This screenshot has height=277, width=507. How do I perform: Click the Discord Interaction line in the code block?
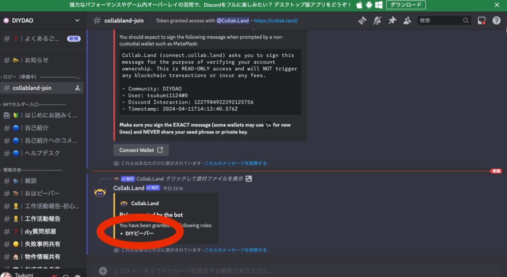[x=188, y=102]
